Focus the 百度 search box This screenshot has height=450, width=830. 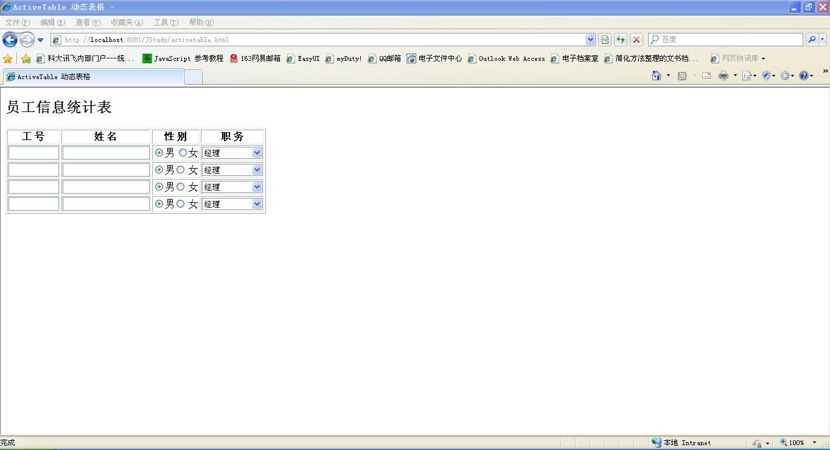(725, 40)
